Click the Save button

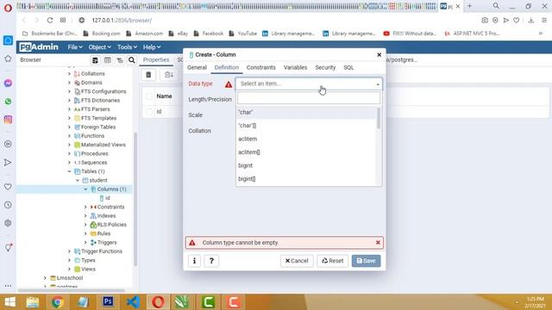click(366, 261)
